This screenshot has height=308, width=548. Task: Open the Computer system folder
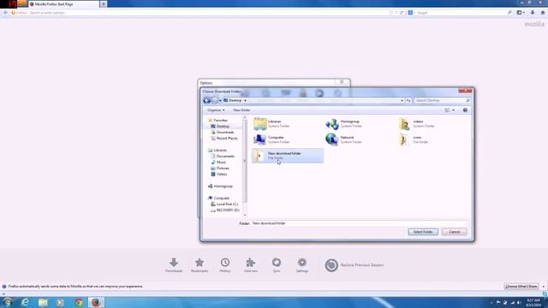point(272,139)
